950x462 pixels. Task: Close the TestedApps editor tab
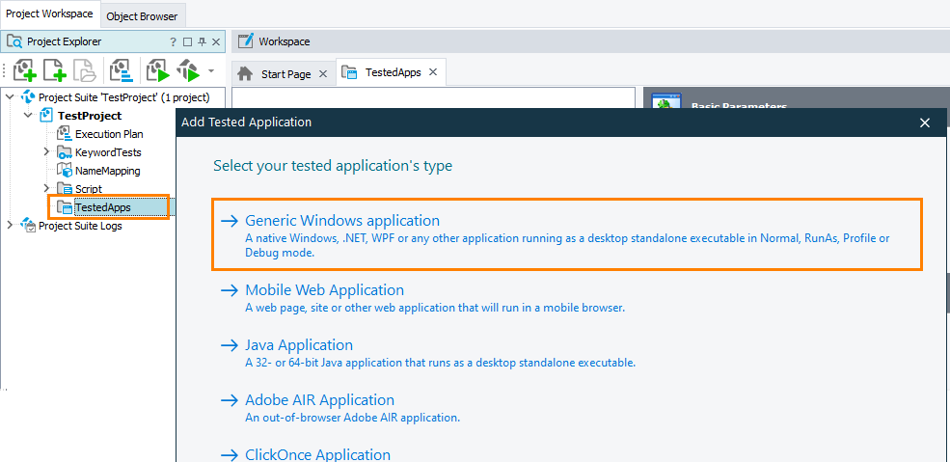coord(433,72)
